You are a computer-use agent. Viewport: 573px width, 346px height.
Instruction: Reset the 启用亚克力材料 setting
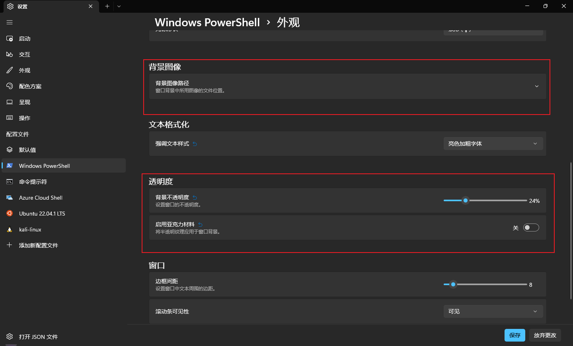(x=200, y=224)
